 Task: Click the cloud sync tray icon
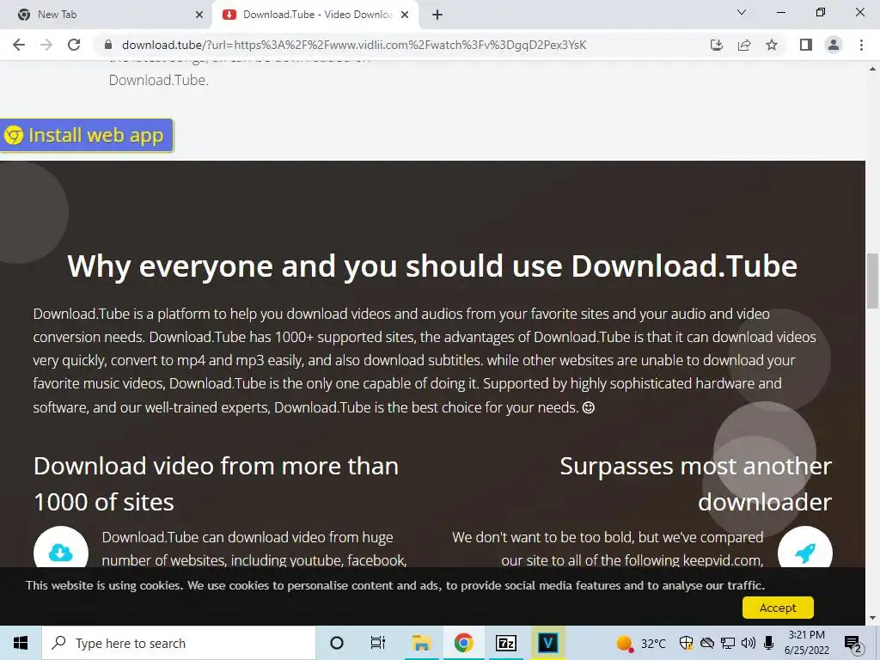[707, 643]
